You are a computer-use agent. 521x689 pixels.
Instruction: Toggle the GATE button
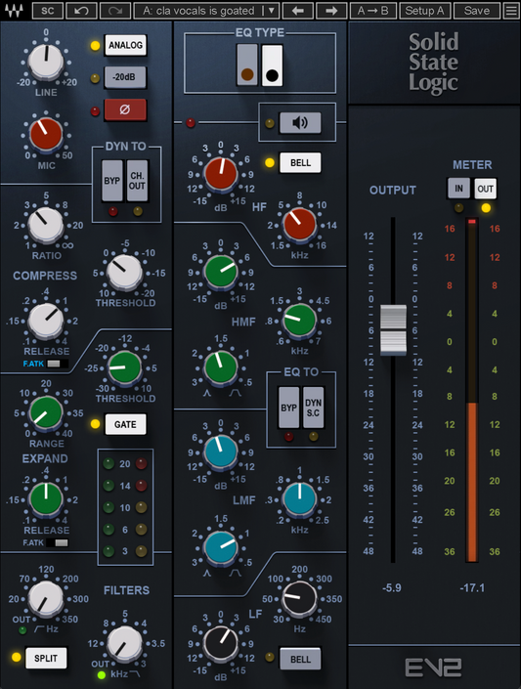125,424
